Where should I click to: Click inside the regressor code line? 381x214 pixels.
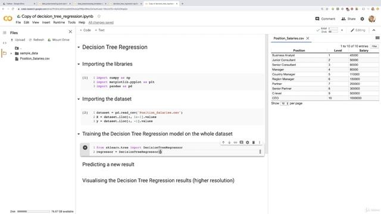click(x=129, y=152)
